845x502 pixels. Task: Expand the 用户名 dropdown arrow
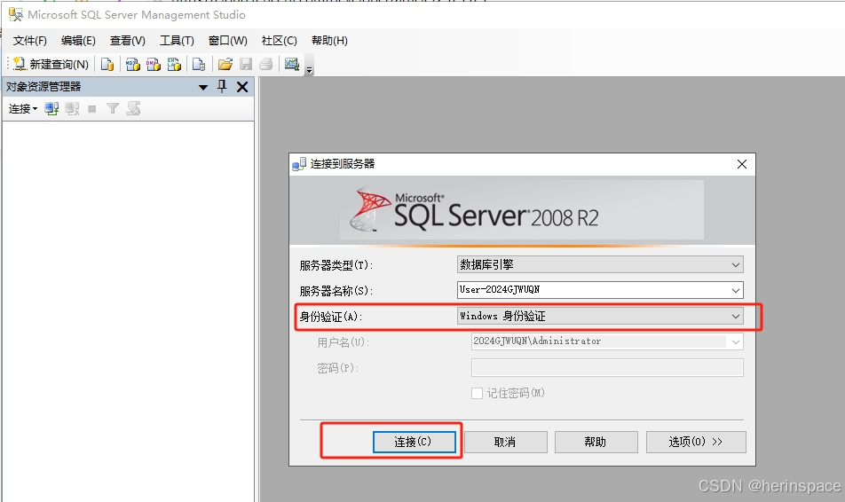point(736,341)
